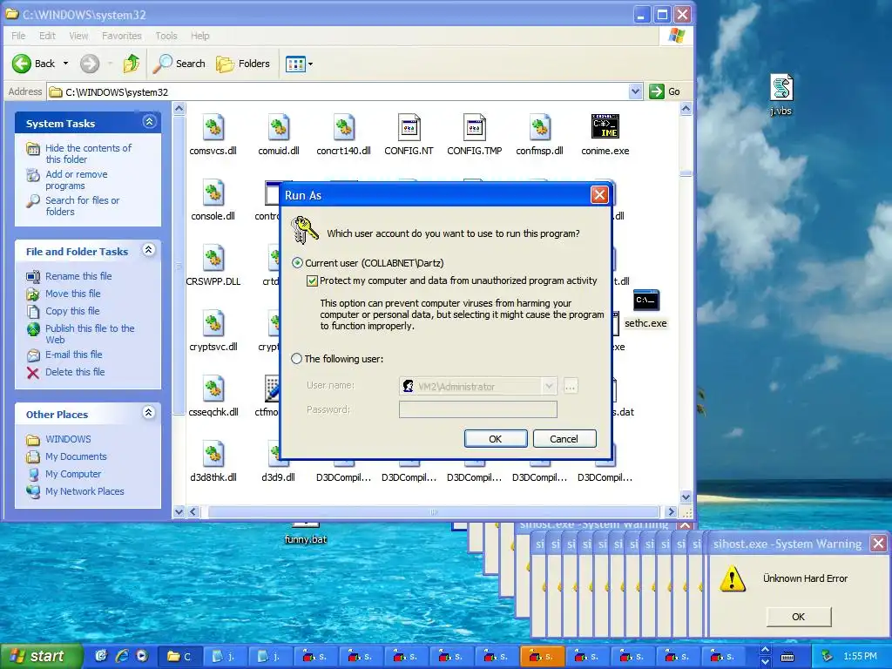Select The following user radio button
This screenshot has width=892, height=669.
(296, 359)
